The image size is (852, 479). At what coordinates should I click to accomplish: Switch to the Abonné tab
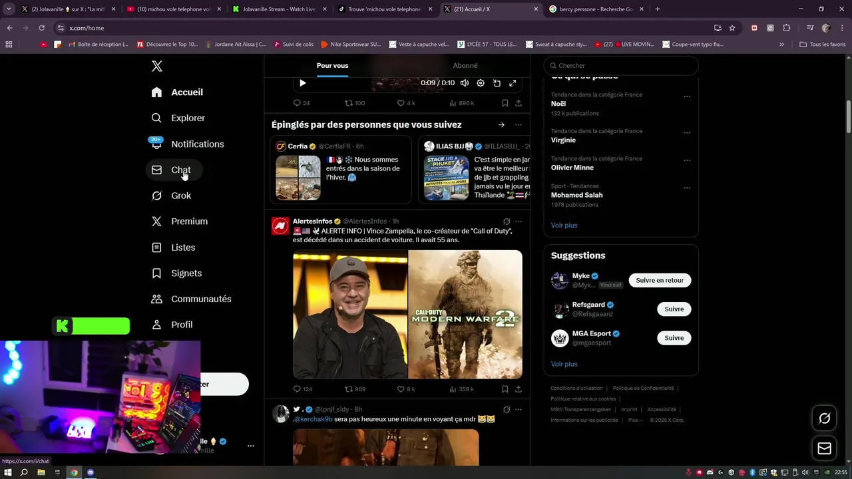pyautogui.click(x=465, y=65)
